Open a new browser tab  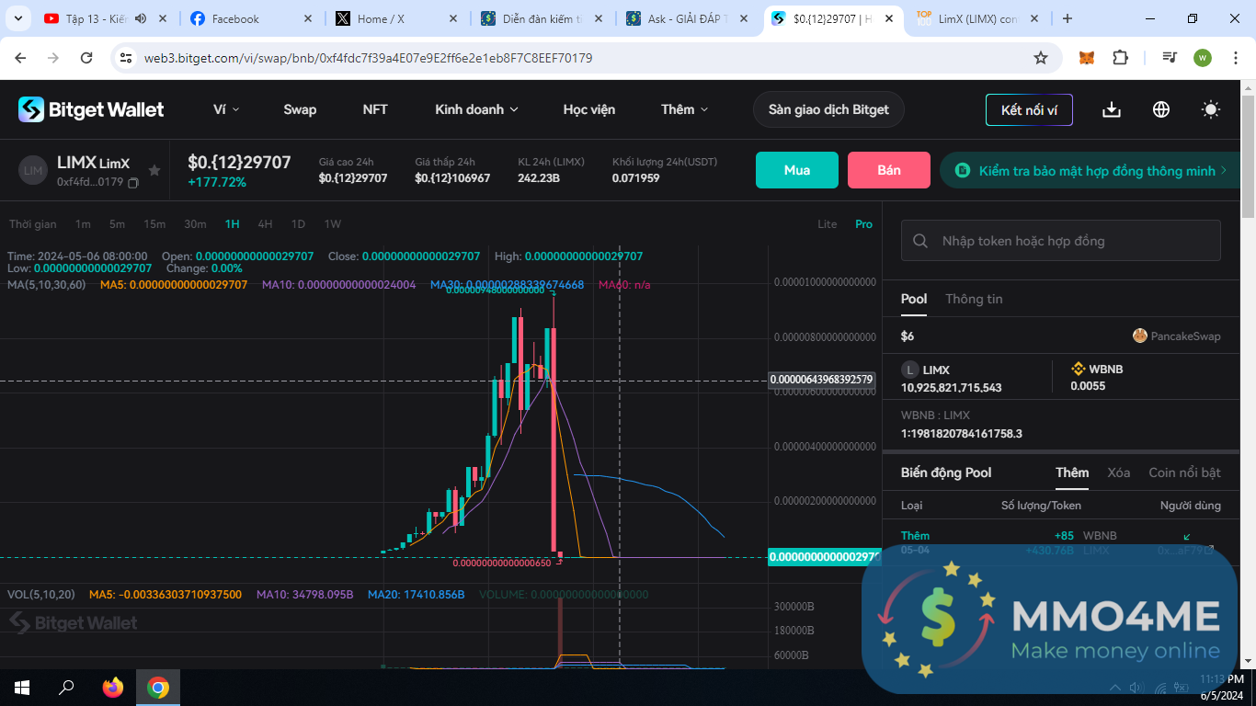1068,18
